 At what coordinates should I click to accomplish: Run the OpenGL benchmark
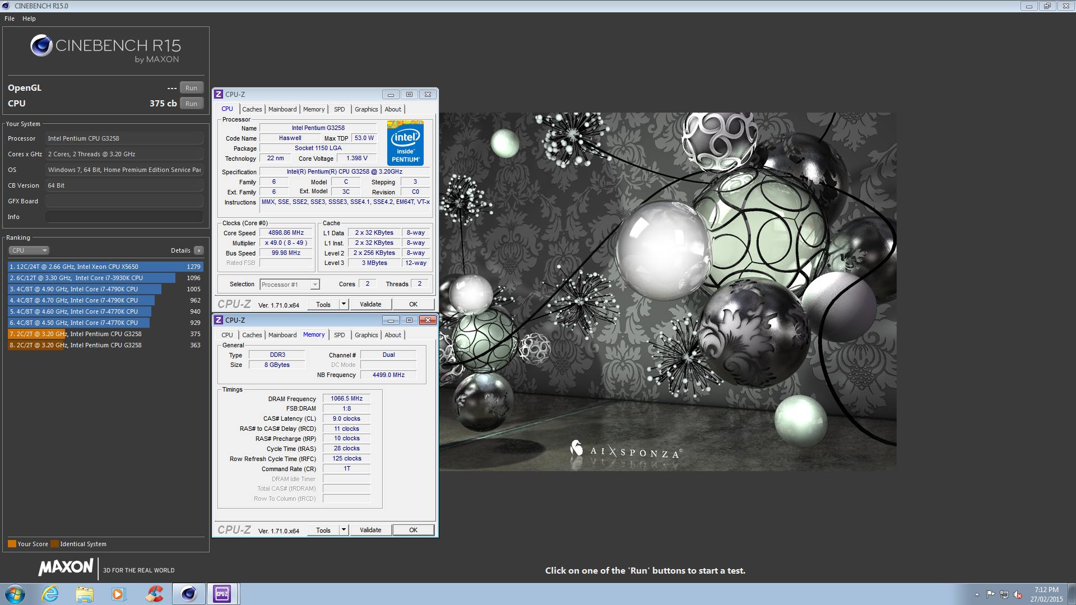pos(191,88)
